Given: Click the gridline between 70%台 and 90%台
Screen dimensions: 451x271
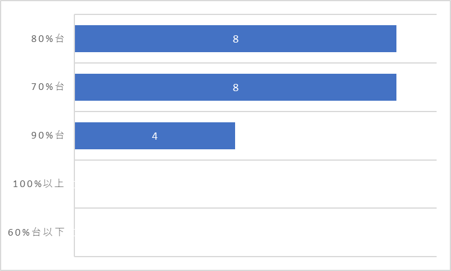Looking at the screenshot, I should (255, 112).
